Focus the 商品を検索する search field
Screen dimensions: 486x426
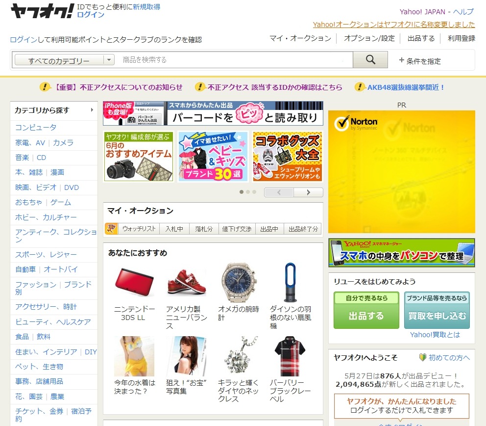click(234, 59)
